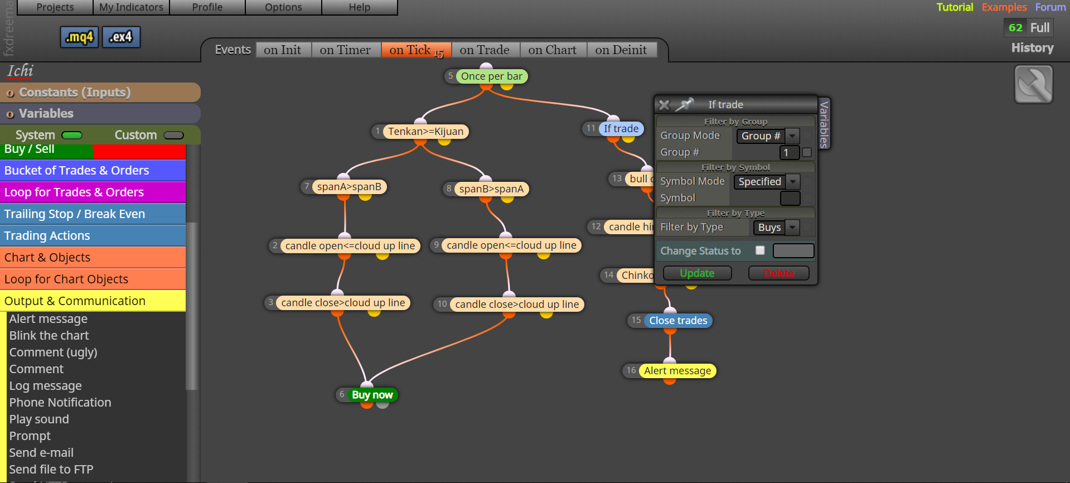This screenshot has height=483, width=1070.
Task: Open the Symbol Mode dropdown
Action: tap(767, 182)
